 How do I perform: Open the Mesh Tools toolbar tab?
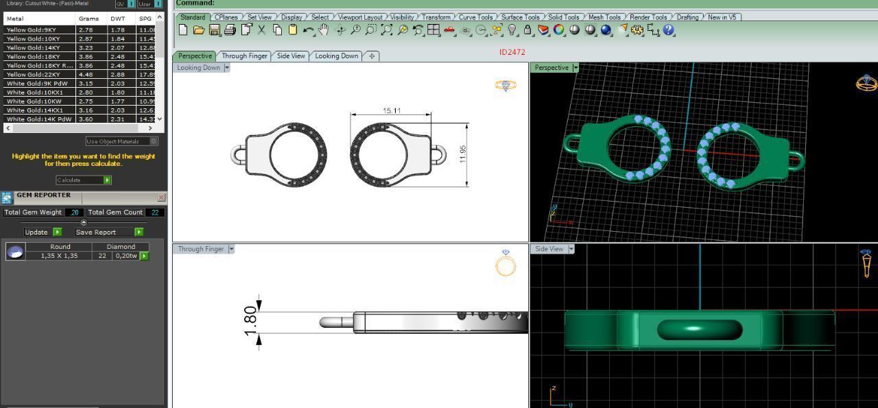pos(604,17)
